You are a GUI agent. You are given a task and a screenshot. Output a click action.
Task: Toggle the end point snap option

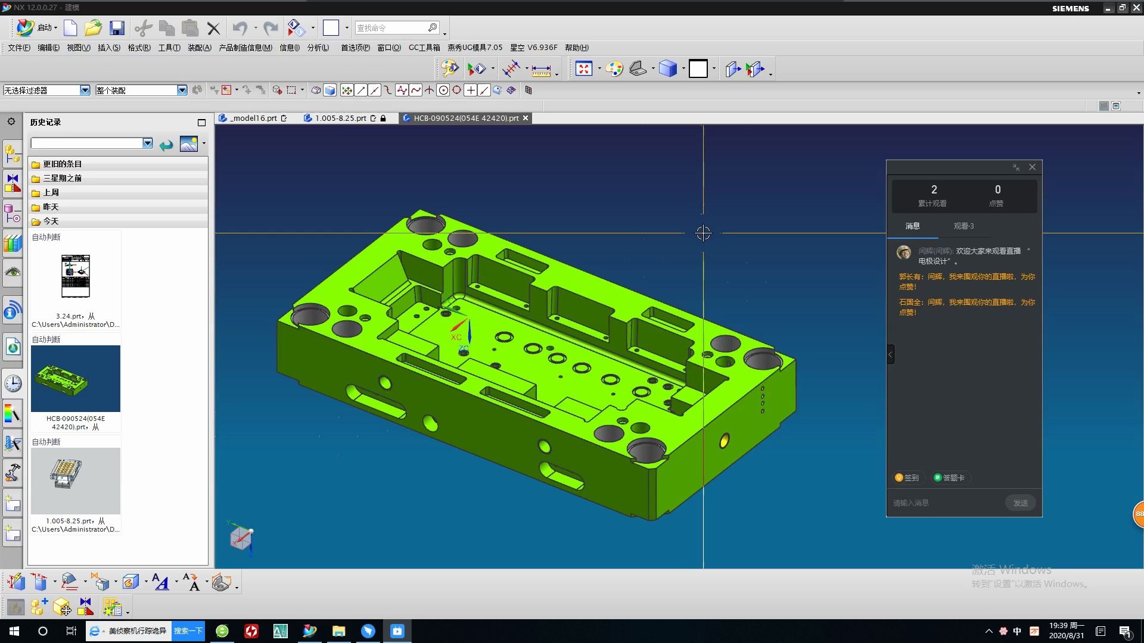(361, 90)
